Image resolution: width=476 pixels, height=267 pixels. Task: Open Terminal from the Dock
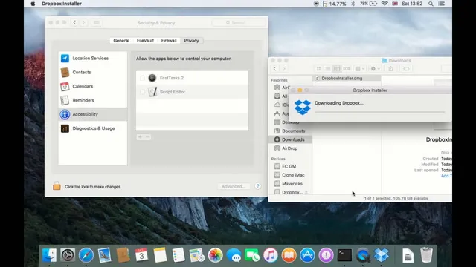point(344,255)
